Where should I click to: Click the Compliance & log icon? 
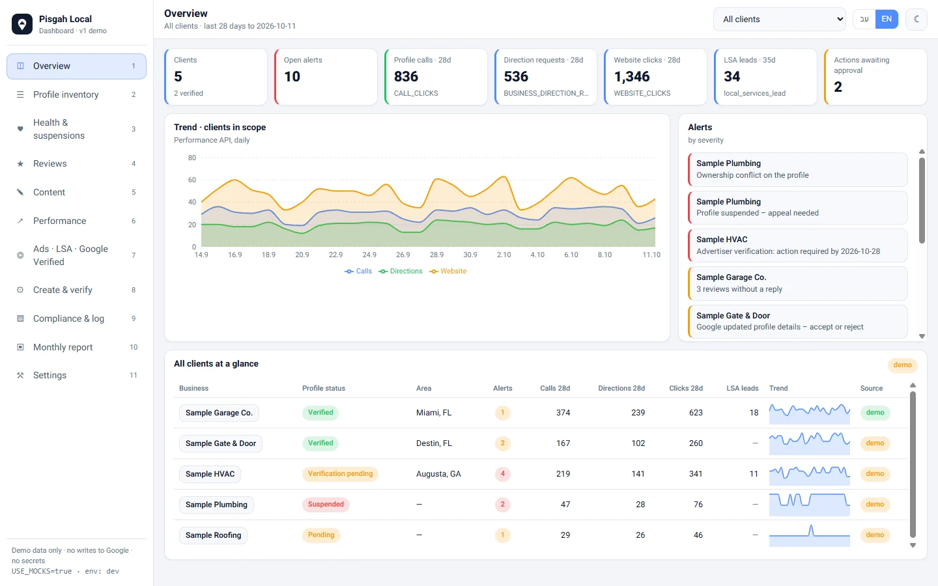pos(20,318)
